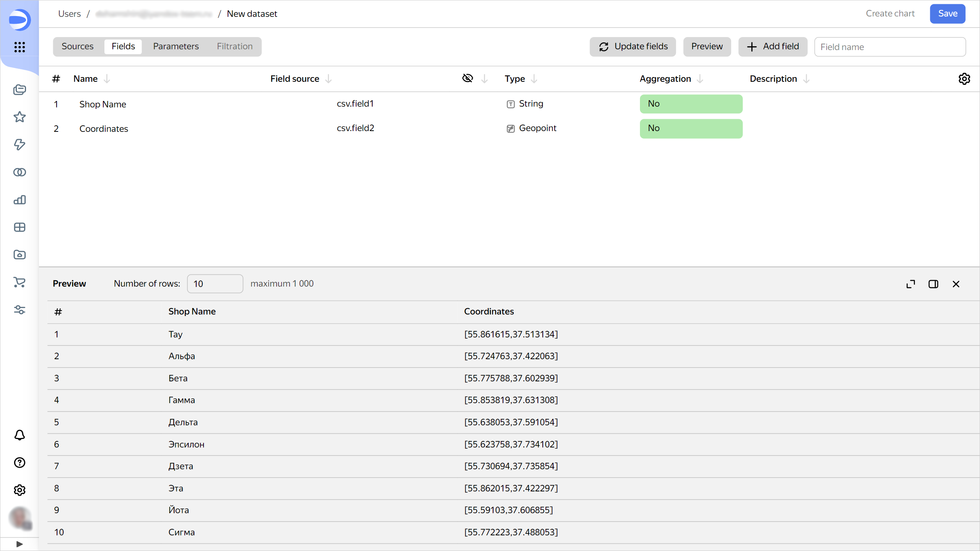This screenshot has width=980, height=551.
Task: Click Add field button
Action: point(773,47)
